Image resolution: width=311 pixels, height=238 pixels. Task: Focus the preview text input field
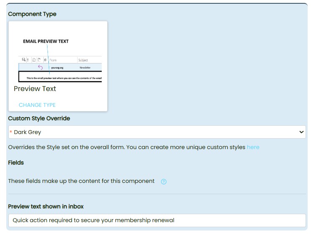coord(157,220)
